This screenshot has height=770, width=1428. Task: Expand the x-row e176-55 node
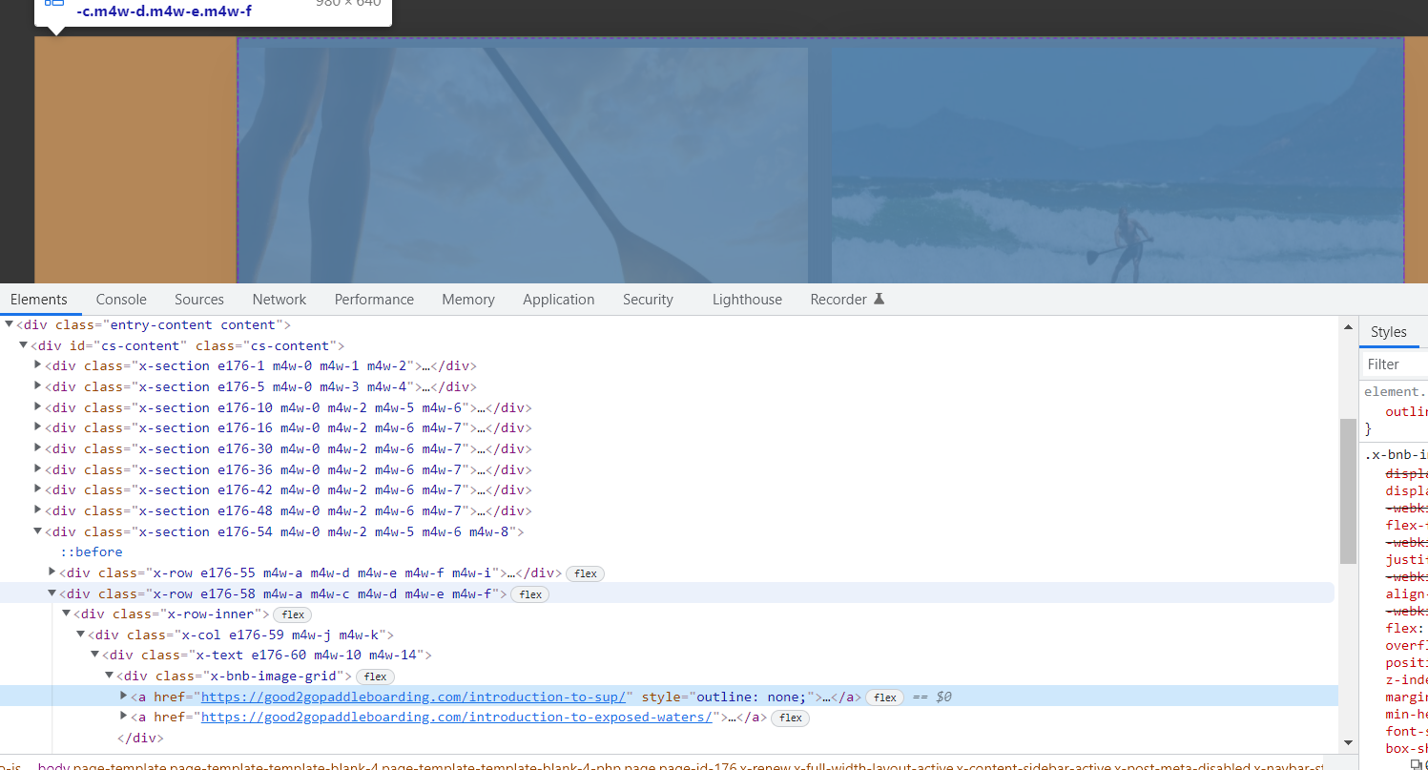point(52,572)
